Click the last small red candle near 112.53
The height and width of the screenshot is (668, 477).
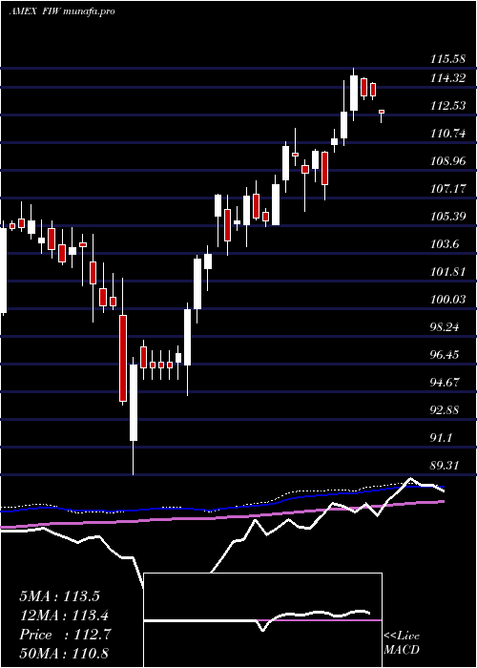pyautogui.click(x=382, y=112)
